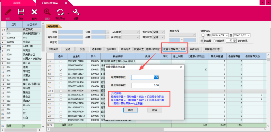This screenshot has height=132, width=271.
Task: Click 批量设置库存上下限 button
Action: (174, 49)
